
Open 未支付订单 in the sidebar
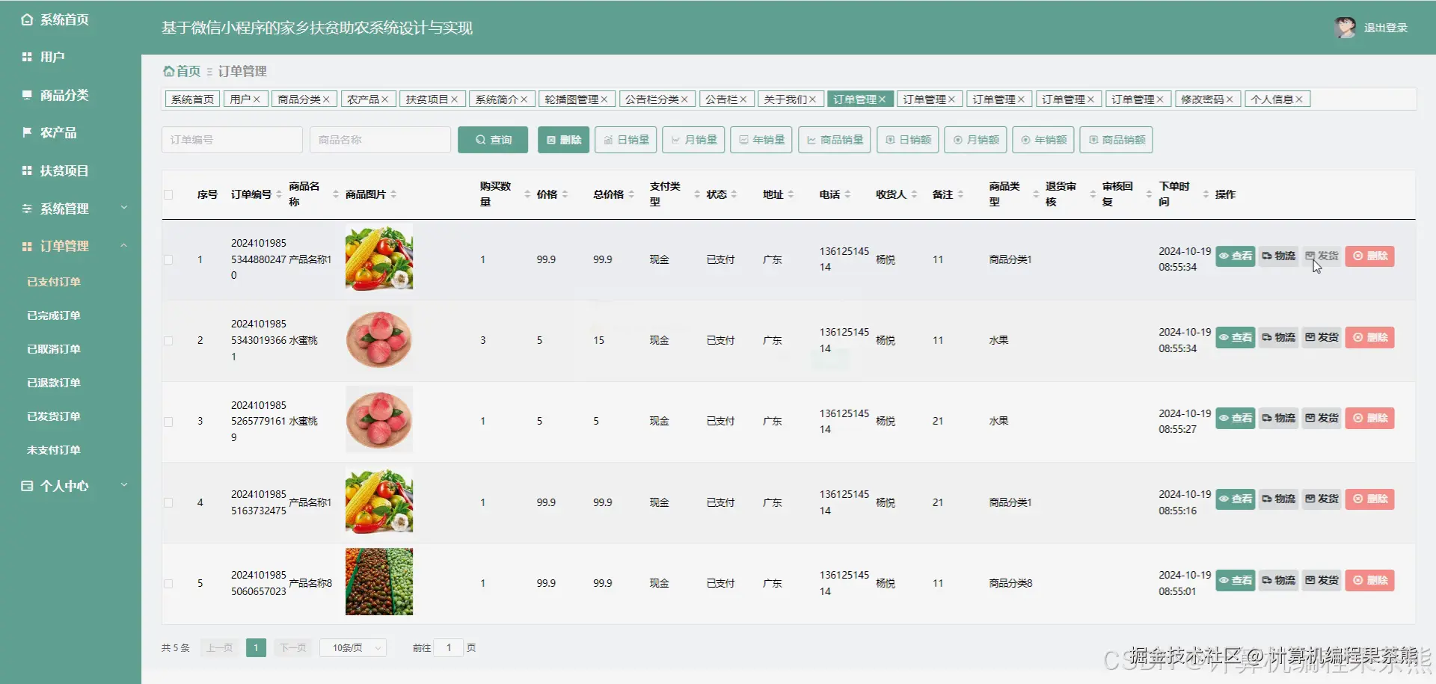pyautogui.click(x=54, y=450)
